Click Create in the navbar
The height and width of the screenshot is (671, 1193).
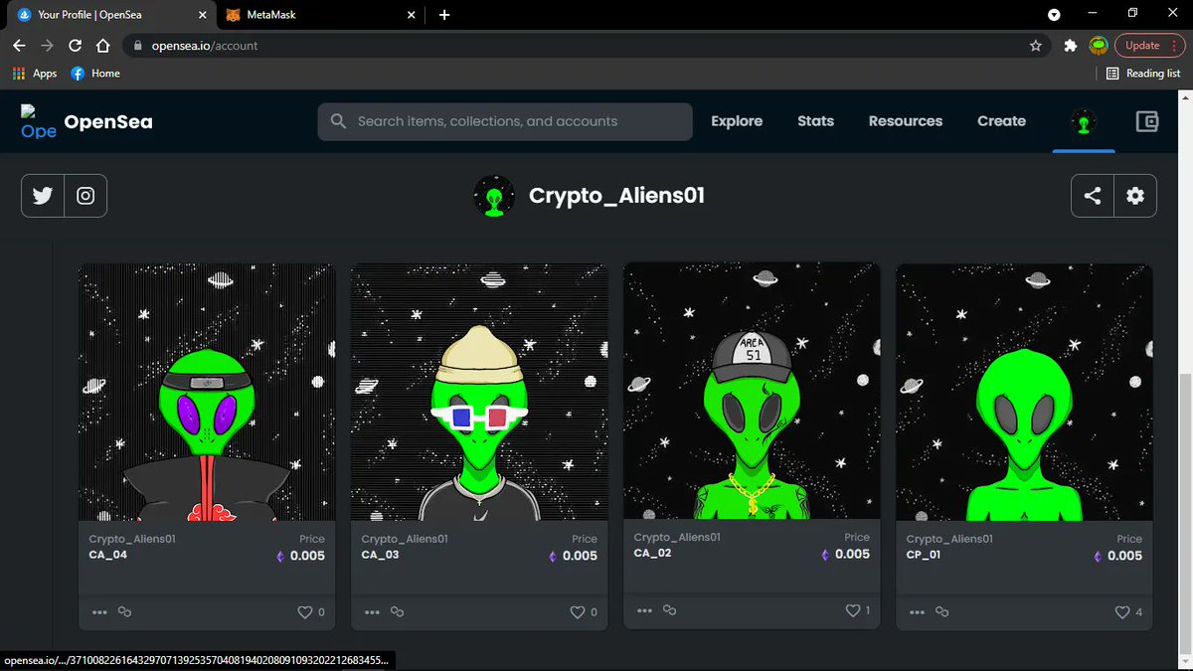pos(1001,121)
